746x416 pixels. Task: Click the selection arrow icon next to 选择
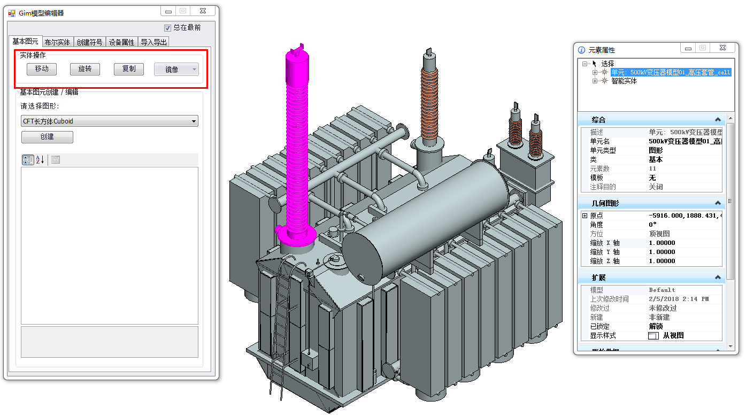594,64
